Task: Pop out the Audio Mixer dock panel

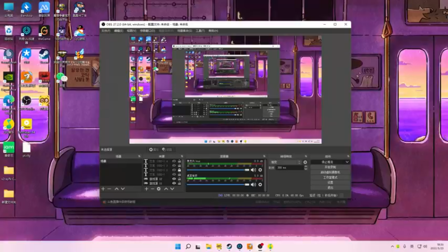Action: pos(264,156)
